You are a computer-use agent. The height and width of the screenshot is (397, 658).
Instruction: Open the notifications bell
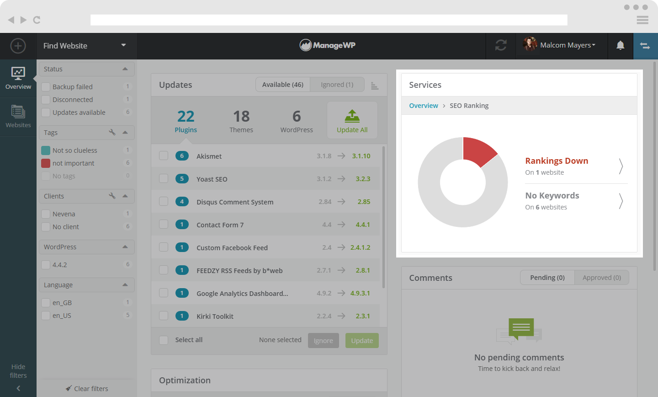[x=620, y=45]
